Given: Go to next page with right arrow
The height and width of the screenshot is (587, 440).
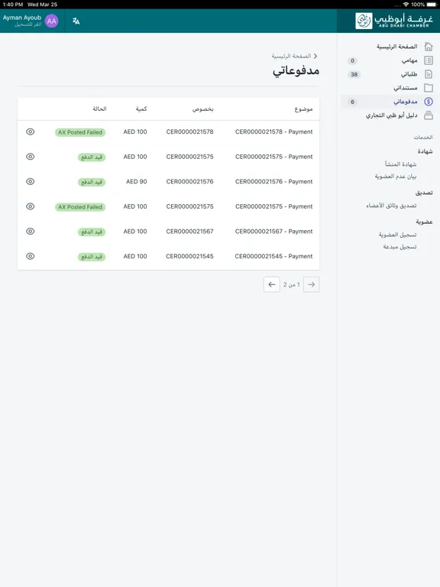Looking at the screenshot, I should pyautogui.click(x=312, y=284).
